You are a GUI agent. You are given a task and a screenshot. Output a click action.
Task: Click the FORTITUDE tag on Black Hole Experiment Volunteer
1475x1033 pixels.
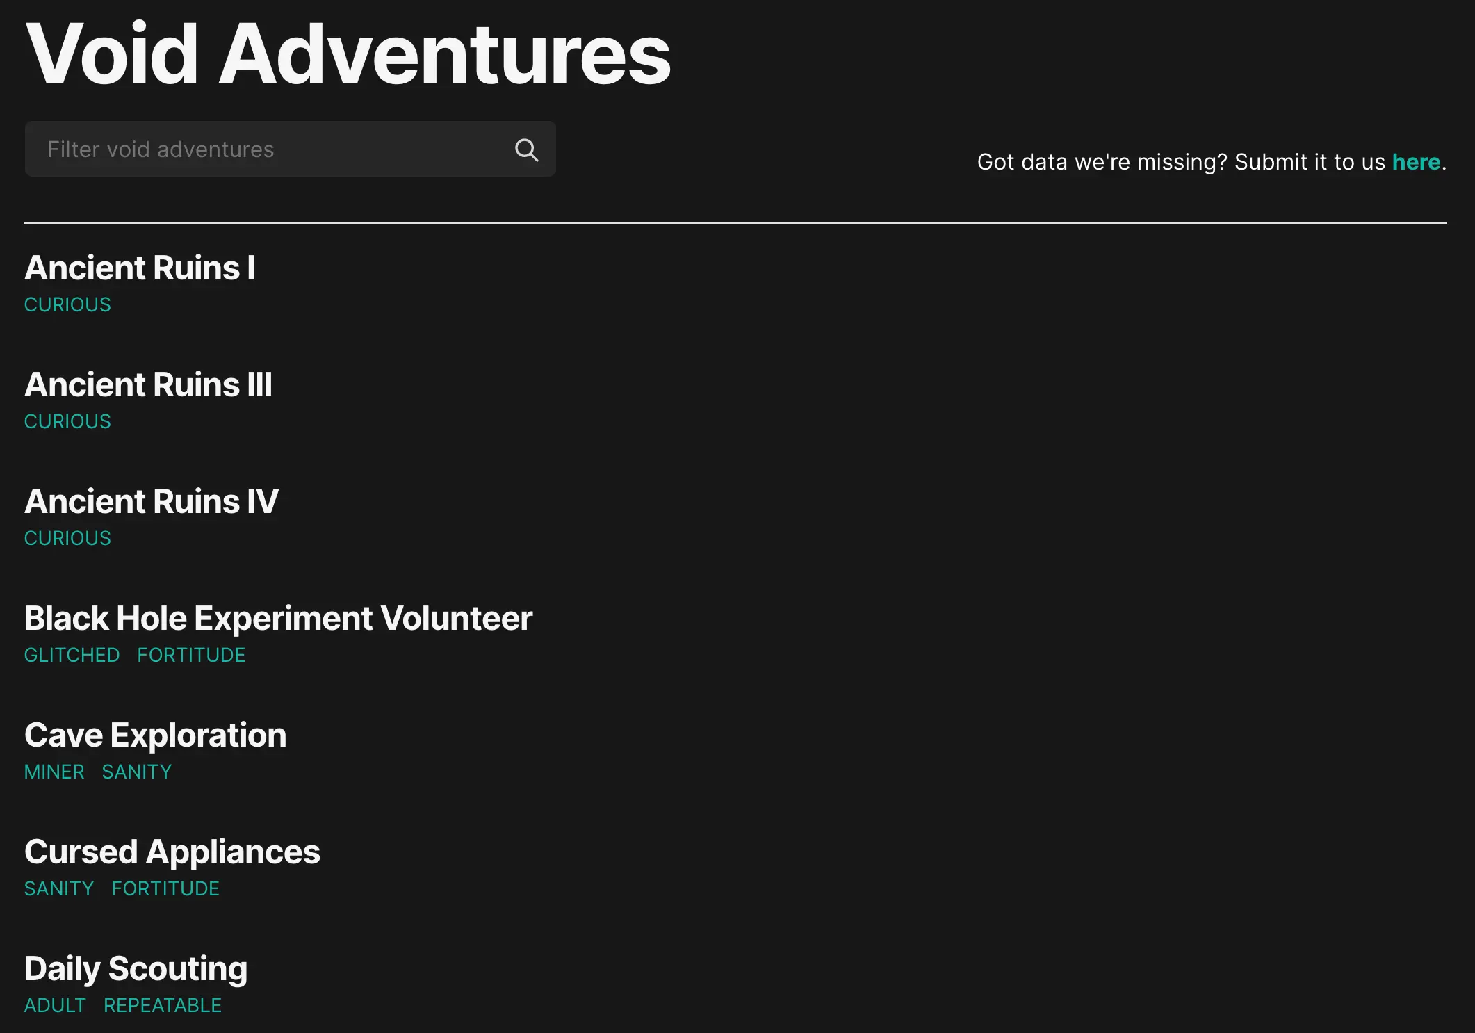(x=190, y=656)
